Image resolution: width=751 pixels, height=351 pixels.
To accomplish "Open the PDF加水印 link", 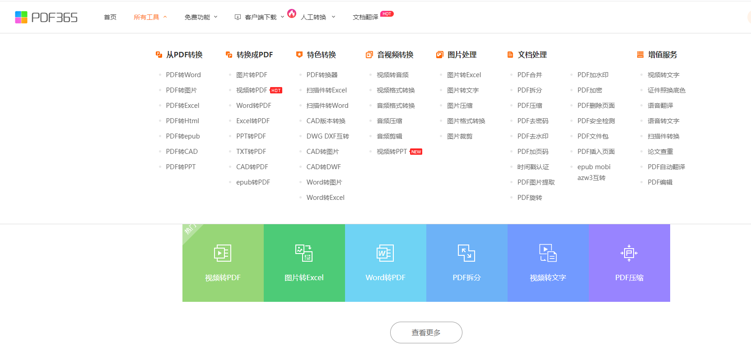I will [x=593, y=75].
